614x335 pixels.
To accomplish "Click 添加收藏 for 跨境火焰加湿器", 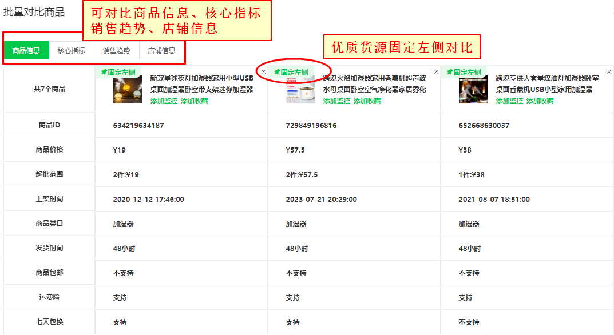I will [x=367, y=101].
